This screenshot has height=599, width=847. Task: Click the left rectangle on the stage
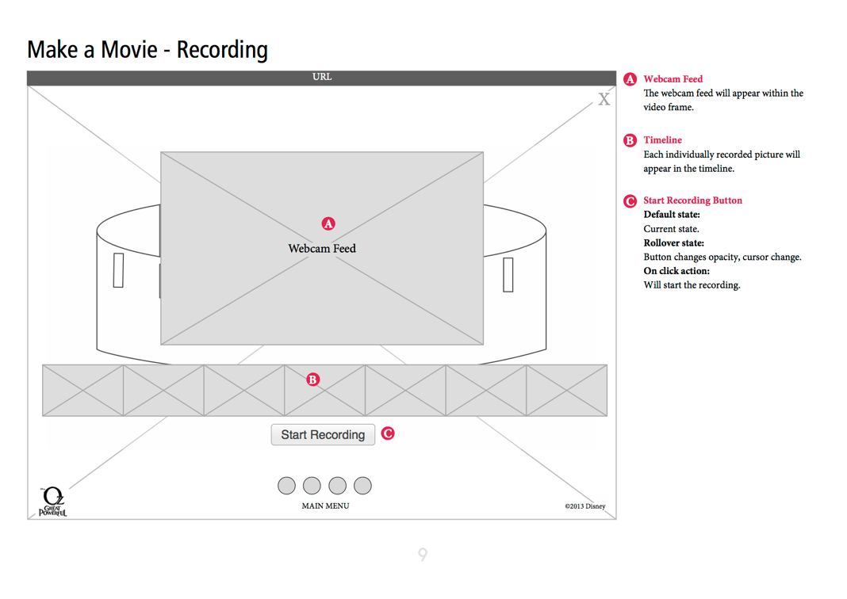118,270
